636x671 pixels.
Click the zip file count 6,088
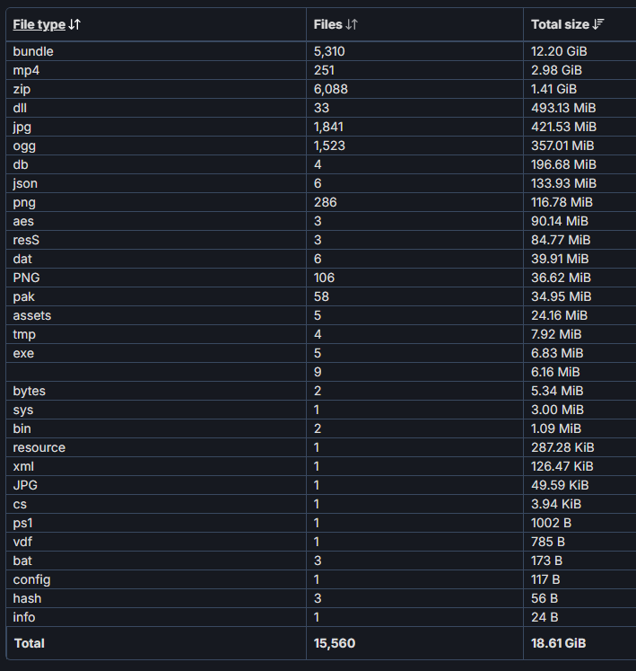(330, 89)
